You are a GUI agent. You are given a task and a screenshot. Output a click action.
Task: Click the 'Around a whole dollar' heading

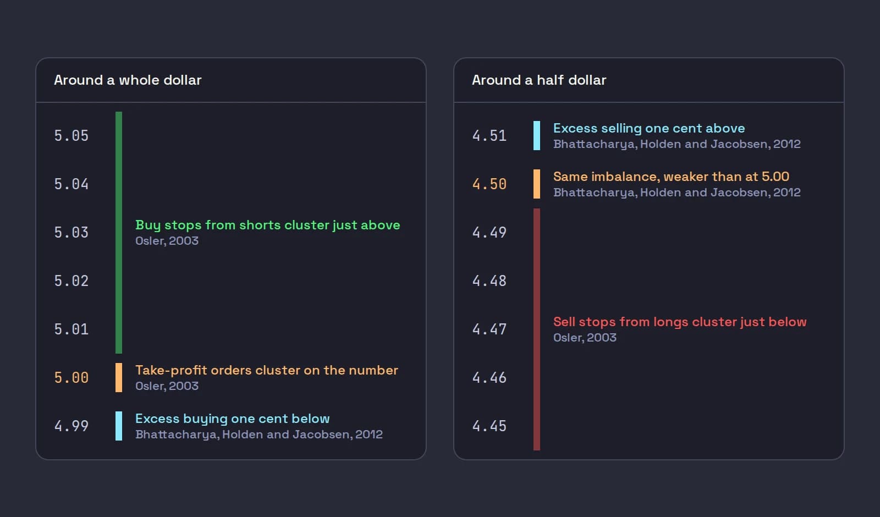(x=128, y=80)
